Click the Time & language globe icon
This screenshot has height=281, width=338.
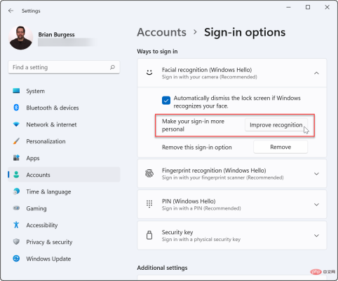pos(16,192)
